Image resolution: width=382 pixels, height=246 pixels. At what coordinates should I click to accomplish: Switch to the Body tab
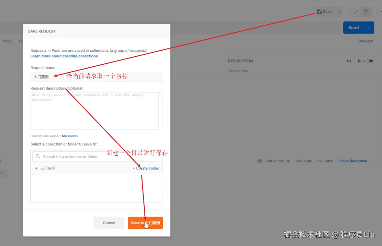pos(7,41)
